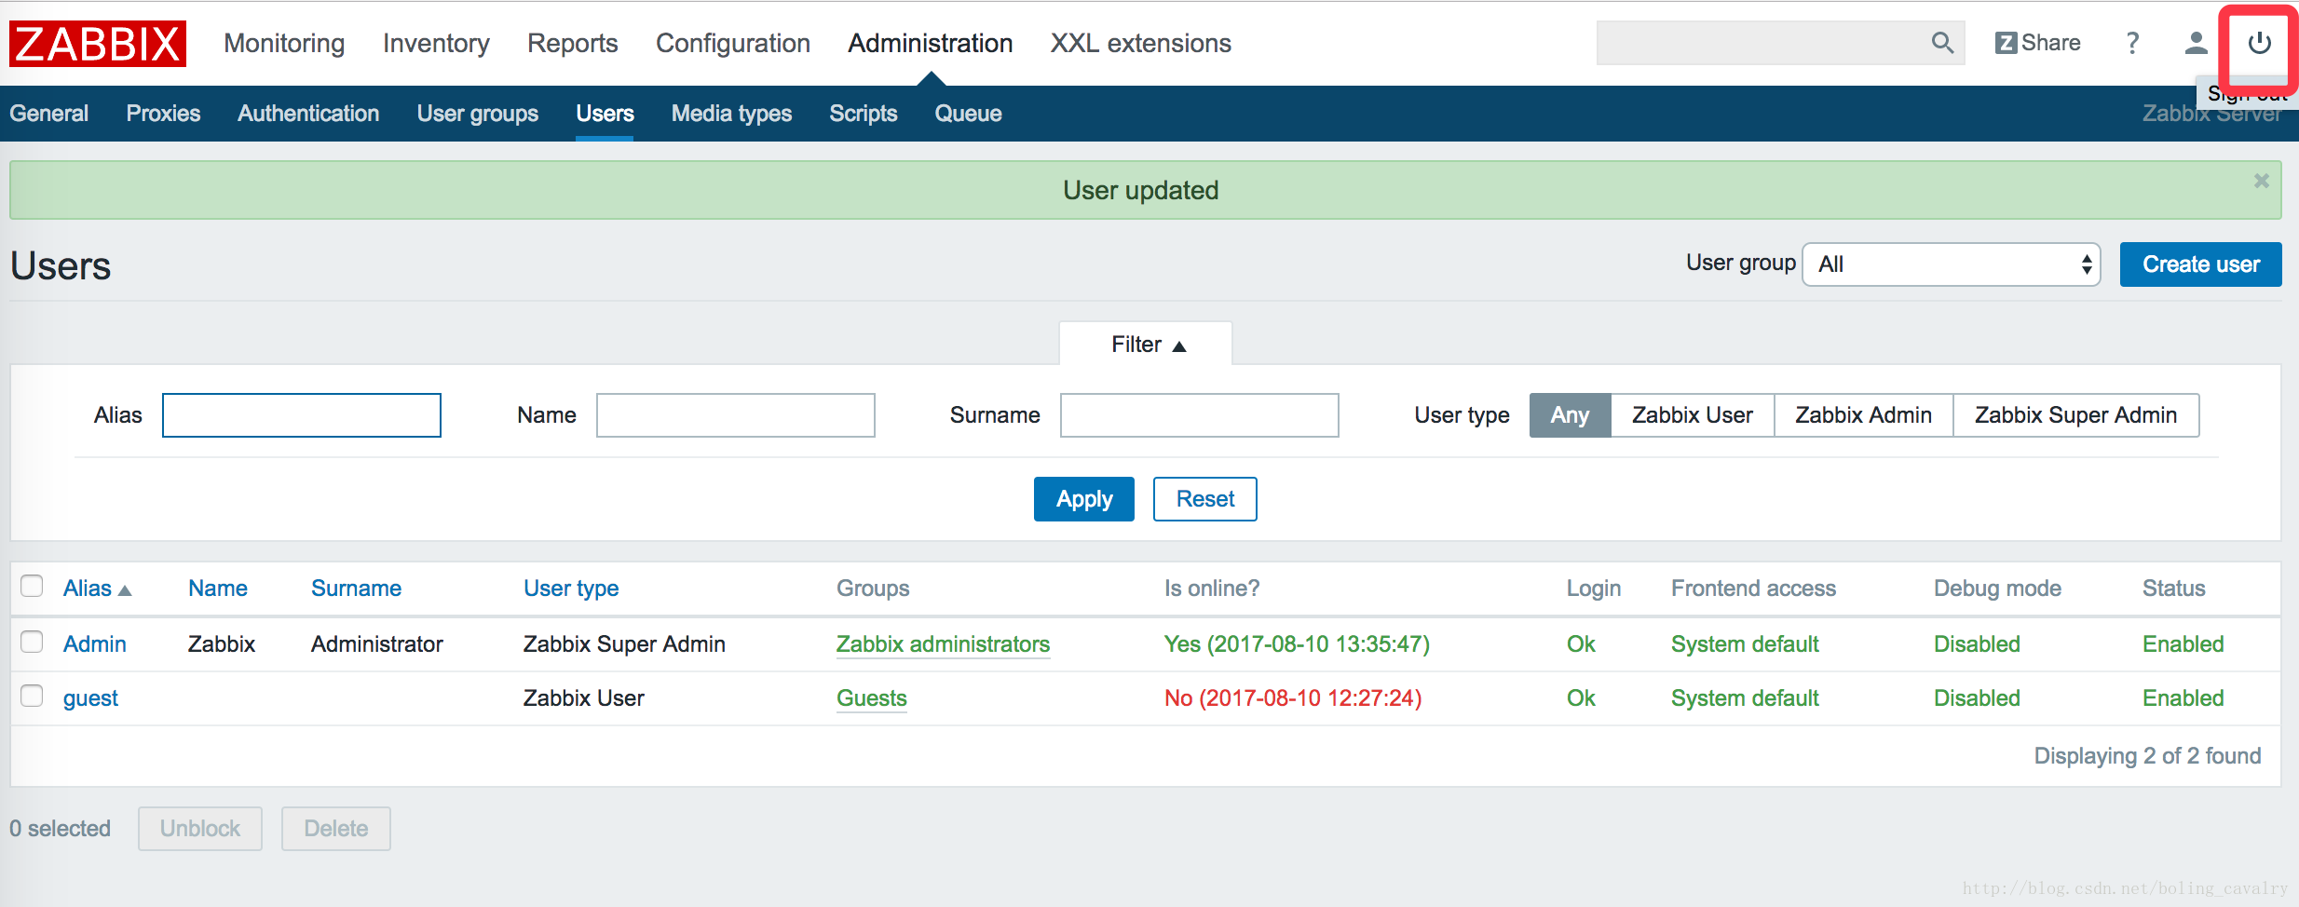Go to the User groups submenu

[477, 114]
